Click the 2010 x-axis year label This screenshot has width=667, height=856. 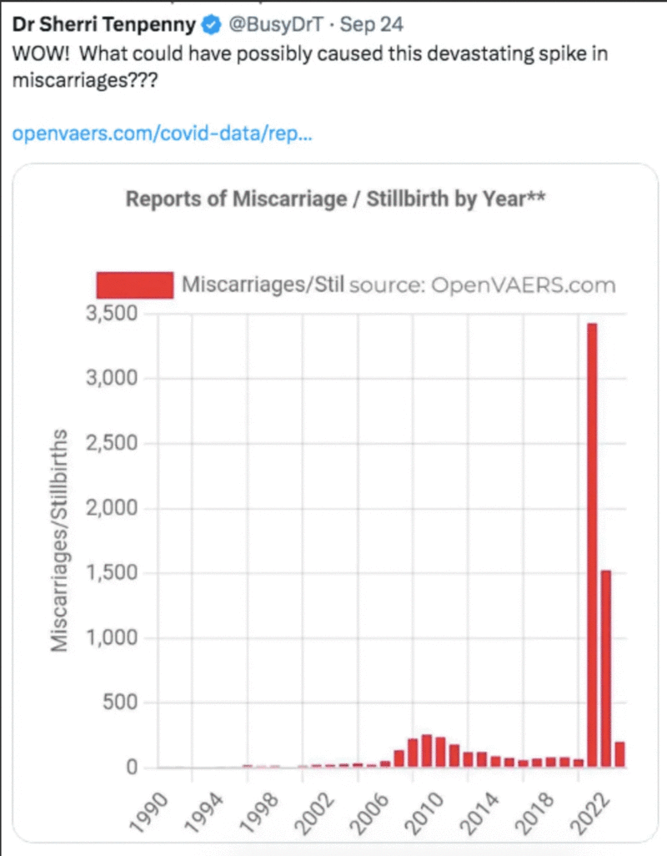point(424,813)
